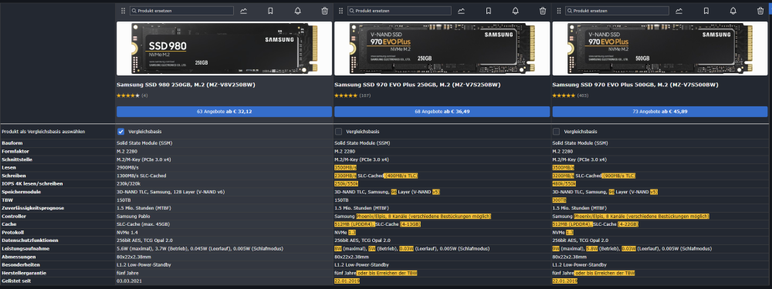Uncheck Vergleichsbasis for Samsung SSD 980
This screenshot has height=289, width=772.
pos(120,132)
